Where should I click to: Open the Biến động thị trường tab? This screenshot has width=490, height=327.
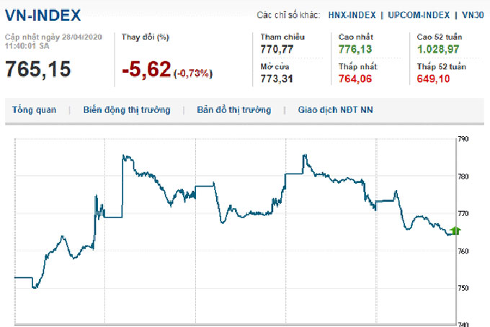coord(127,110)
